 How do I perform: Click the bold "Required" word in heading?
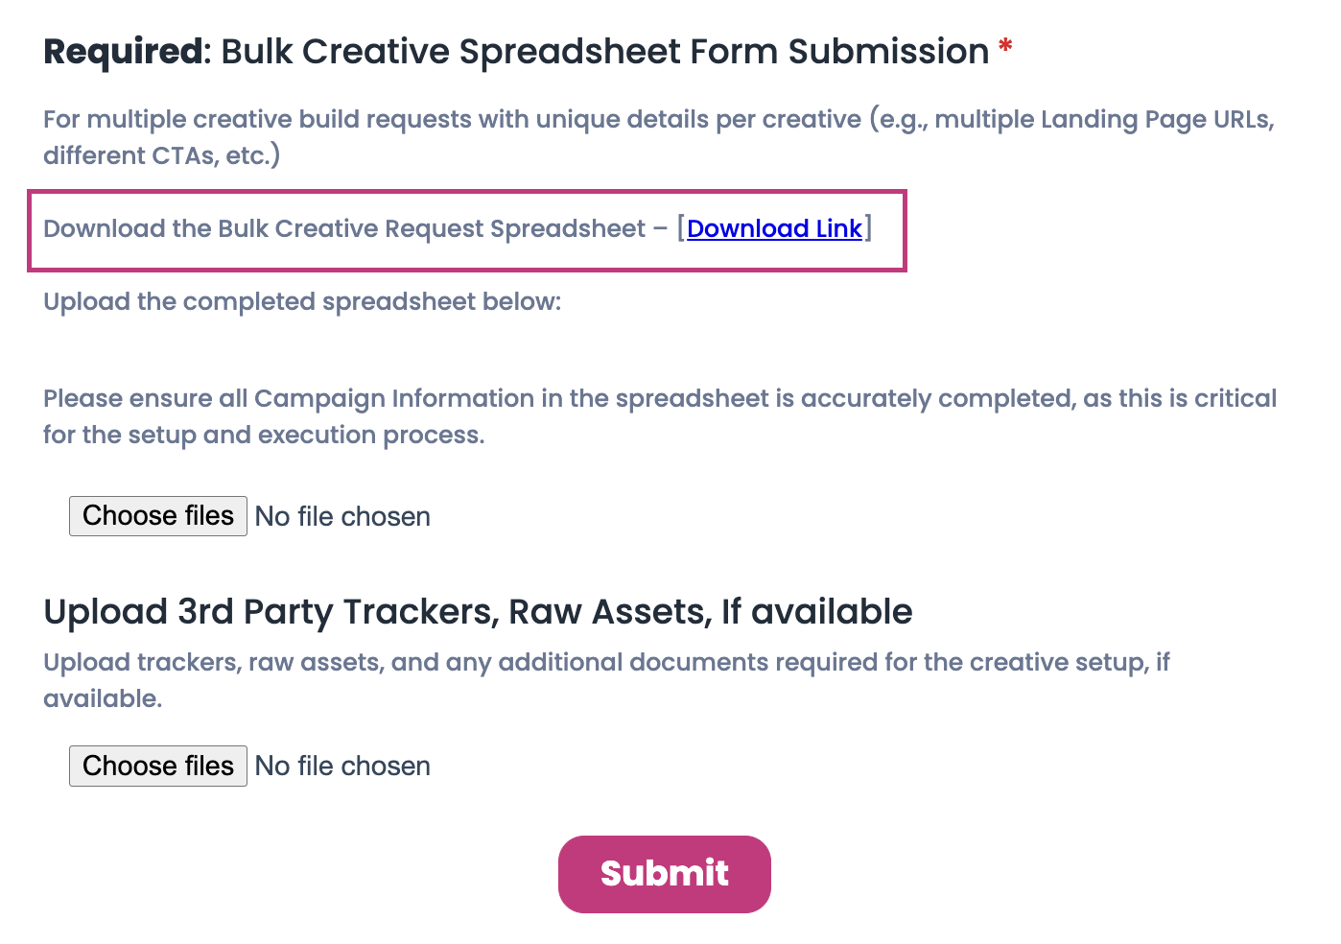(123, 52)
